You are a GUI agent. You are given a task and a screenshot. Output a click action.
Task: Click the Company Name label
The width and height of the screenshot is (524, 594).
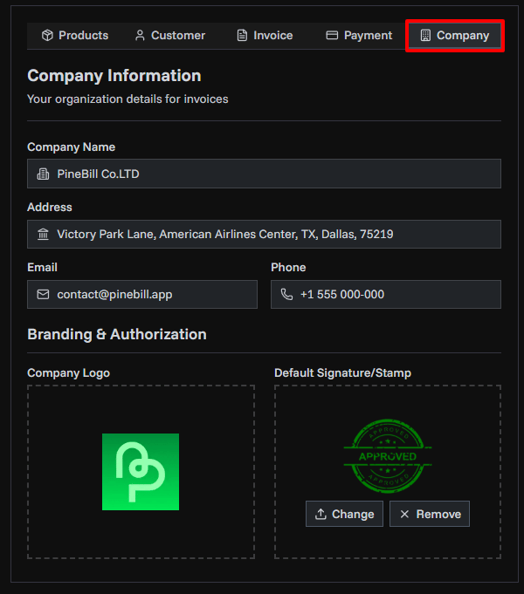[72, 147]
